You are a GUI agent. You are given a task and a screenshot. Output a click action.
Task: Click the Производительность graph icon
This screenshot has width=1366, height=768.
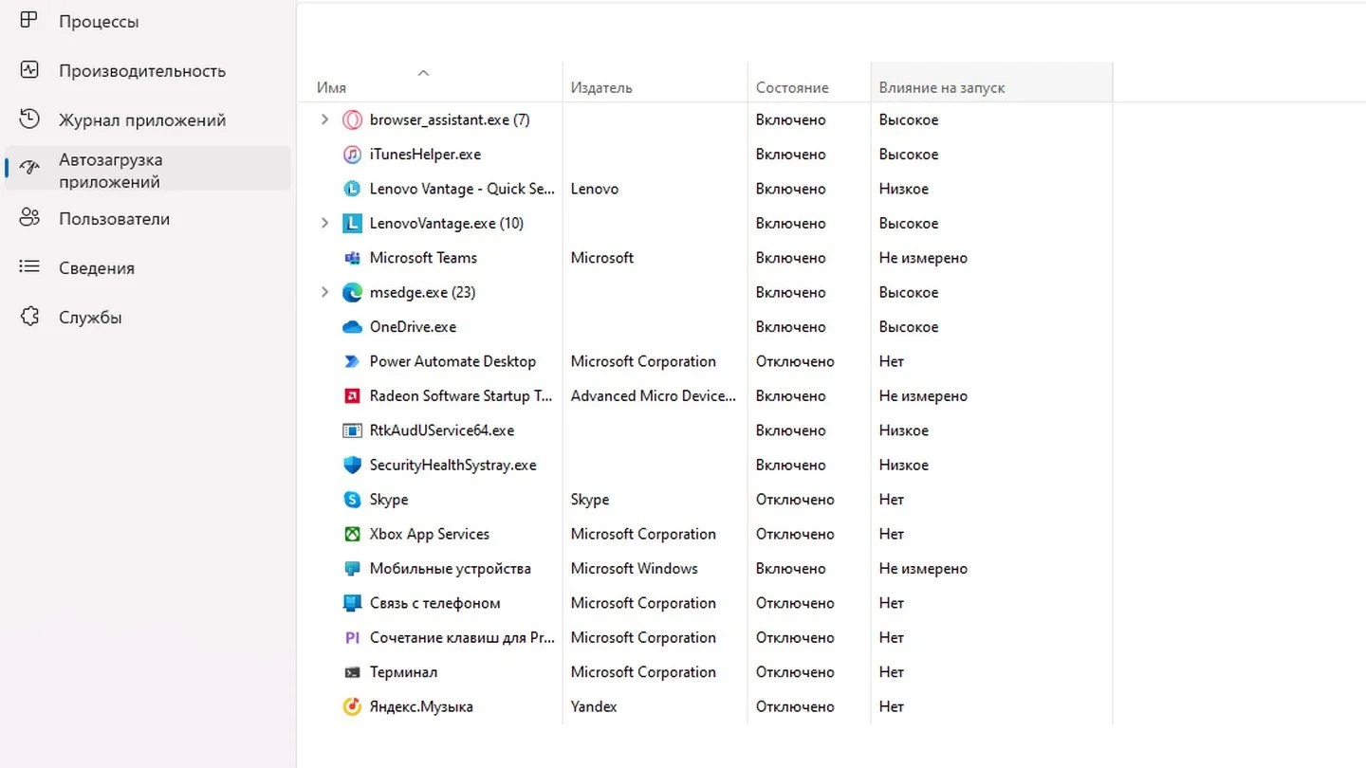click(29, 70)
